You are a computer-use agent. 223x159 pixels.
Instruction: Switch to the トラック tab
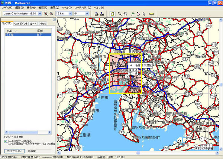[x=43, y=23]
